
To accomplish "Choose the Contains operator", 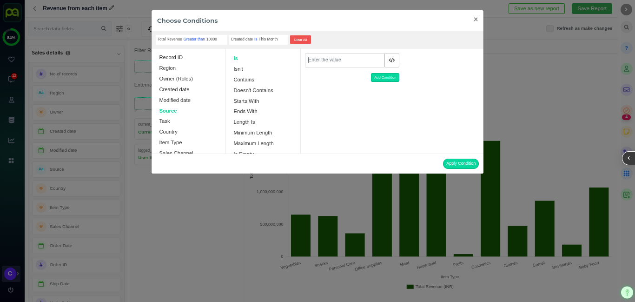I will click(x=244, y=80).
